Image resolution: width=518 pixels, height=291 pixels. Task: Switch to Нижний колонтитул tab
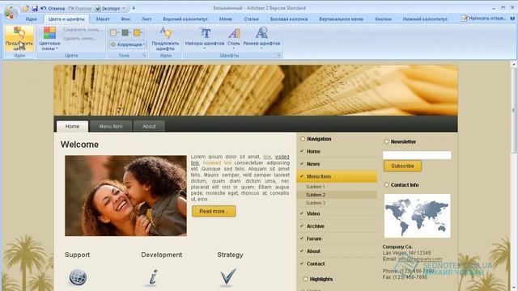click(425, 19)
